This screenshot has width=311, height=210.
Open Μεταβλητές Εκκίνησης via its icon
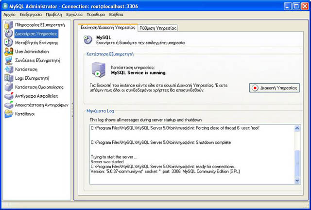point(9,42)
